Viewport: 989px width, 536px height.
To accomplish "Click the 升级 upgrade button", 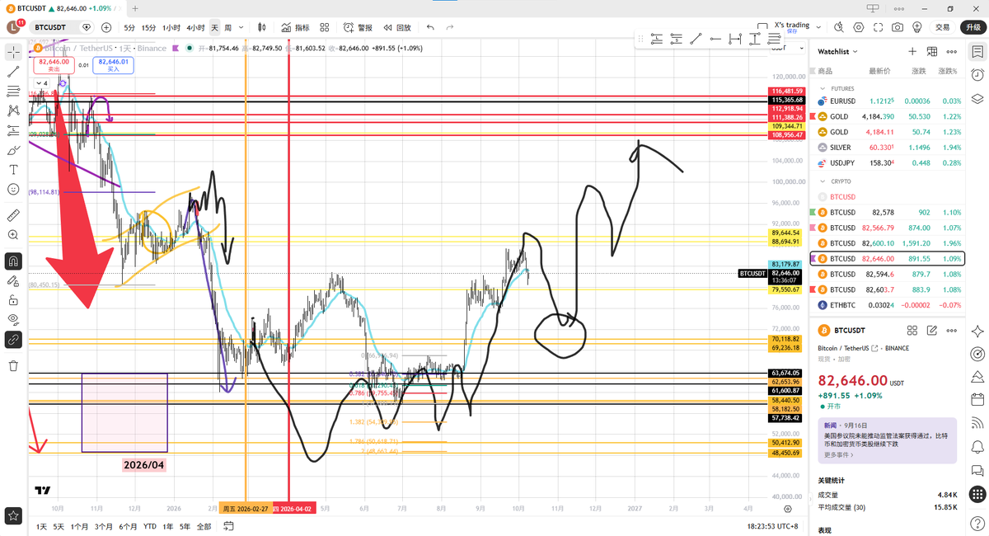I will pyautogui.click(x=973, y=27).
